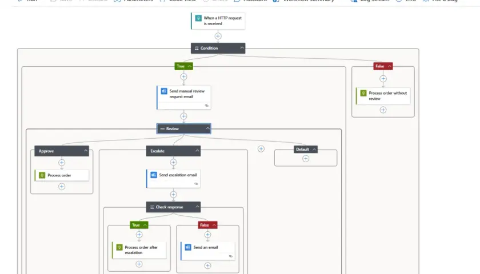Add an action above Send manual review request email
The image size is (480, 274).
183,76
